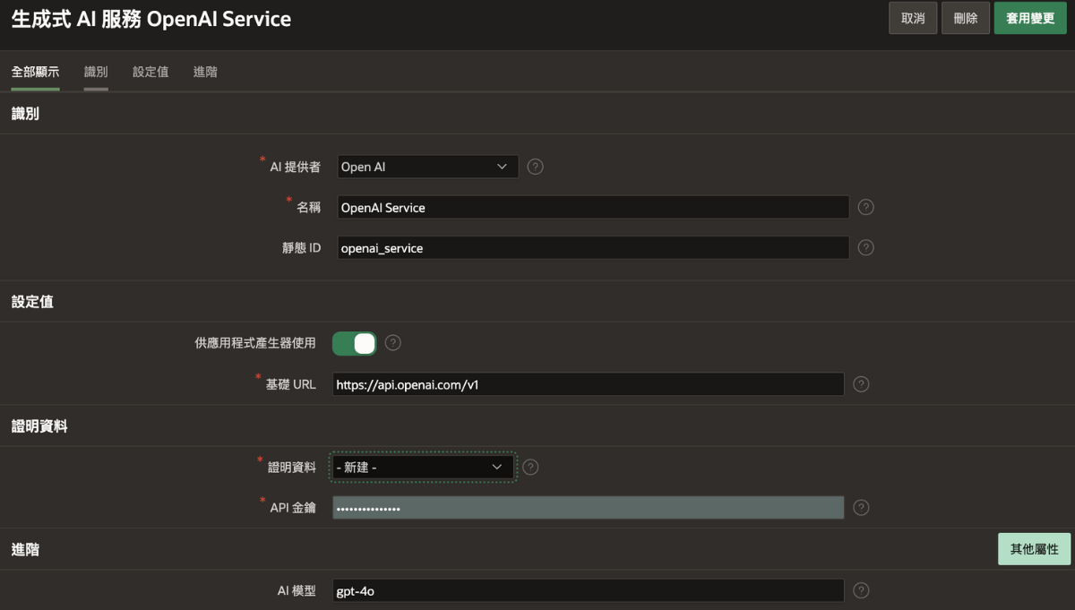The image size is (1075, 610).
Task: Focus the 名稱 field containing OpenAI Service
Action: 593,207
